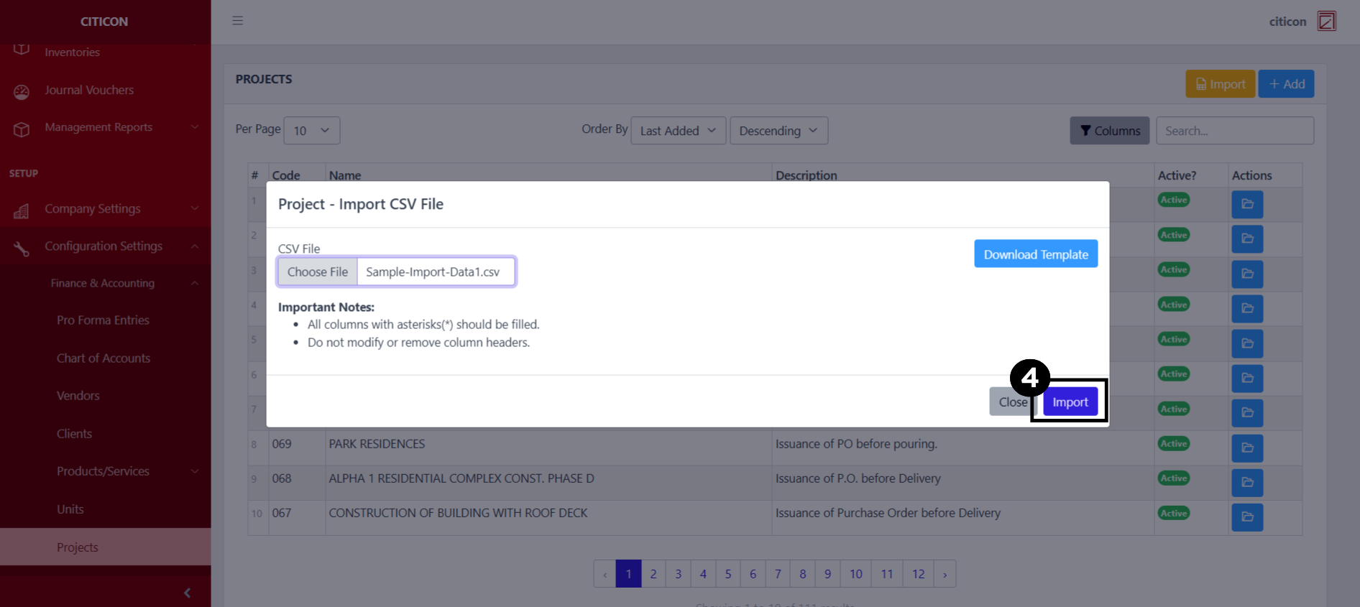Screen dimensions: 1360x607
Task: Change the Descending sort direction dropdown
Action: tap(778, 131)
